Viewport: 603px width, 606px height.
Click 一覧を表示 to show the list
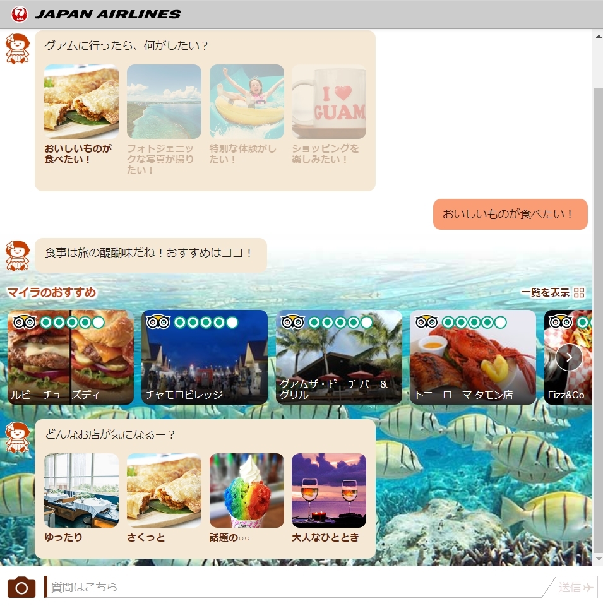click(546, 292)
